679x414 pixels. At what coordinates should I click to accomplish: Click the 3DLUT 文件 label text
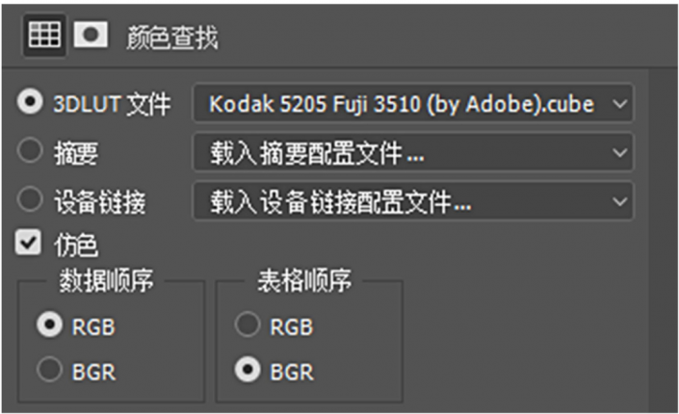(x=112, y=104)
